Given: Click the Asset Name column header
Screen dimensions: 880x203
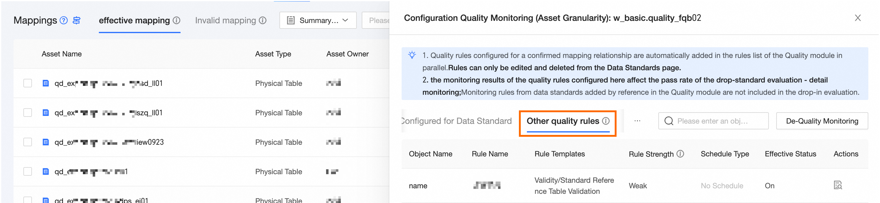Looking at the screenshot, I should tap(61, 54).
